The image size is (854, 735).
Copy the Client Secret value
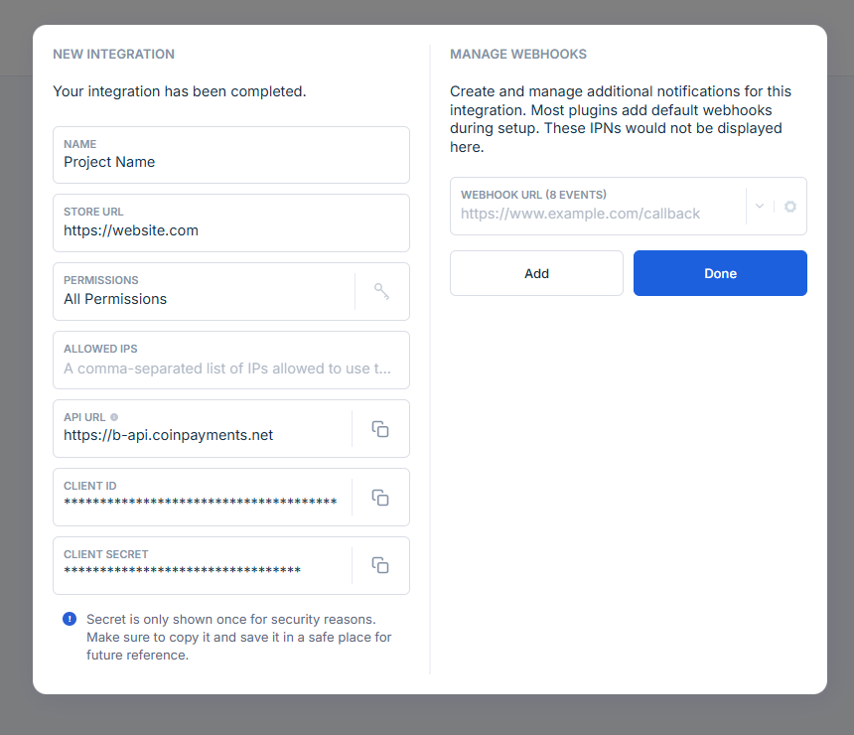click(x=380, y=565)
